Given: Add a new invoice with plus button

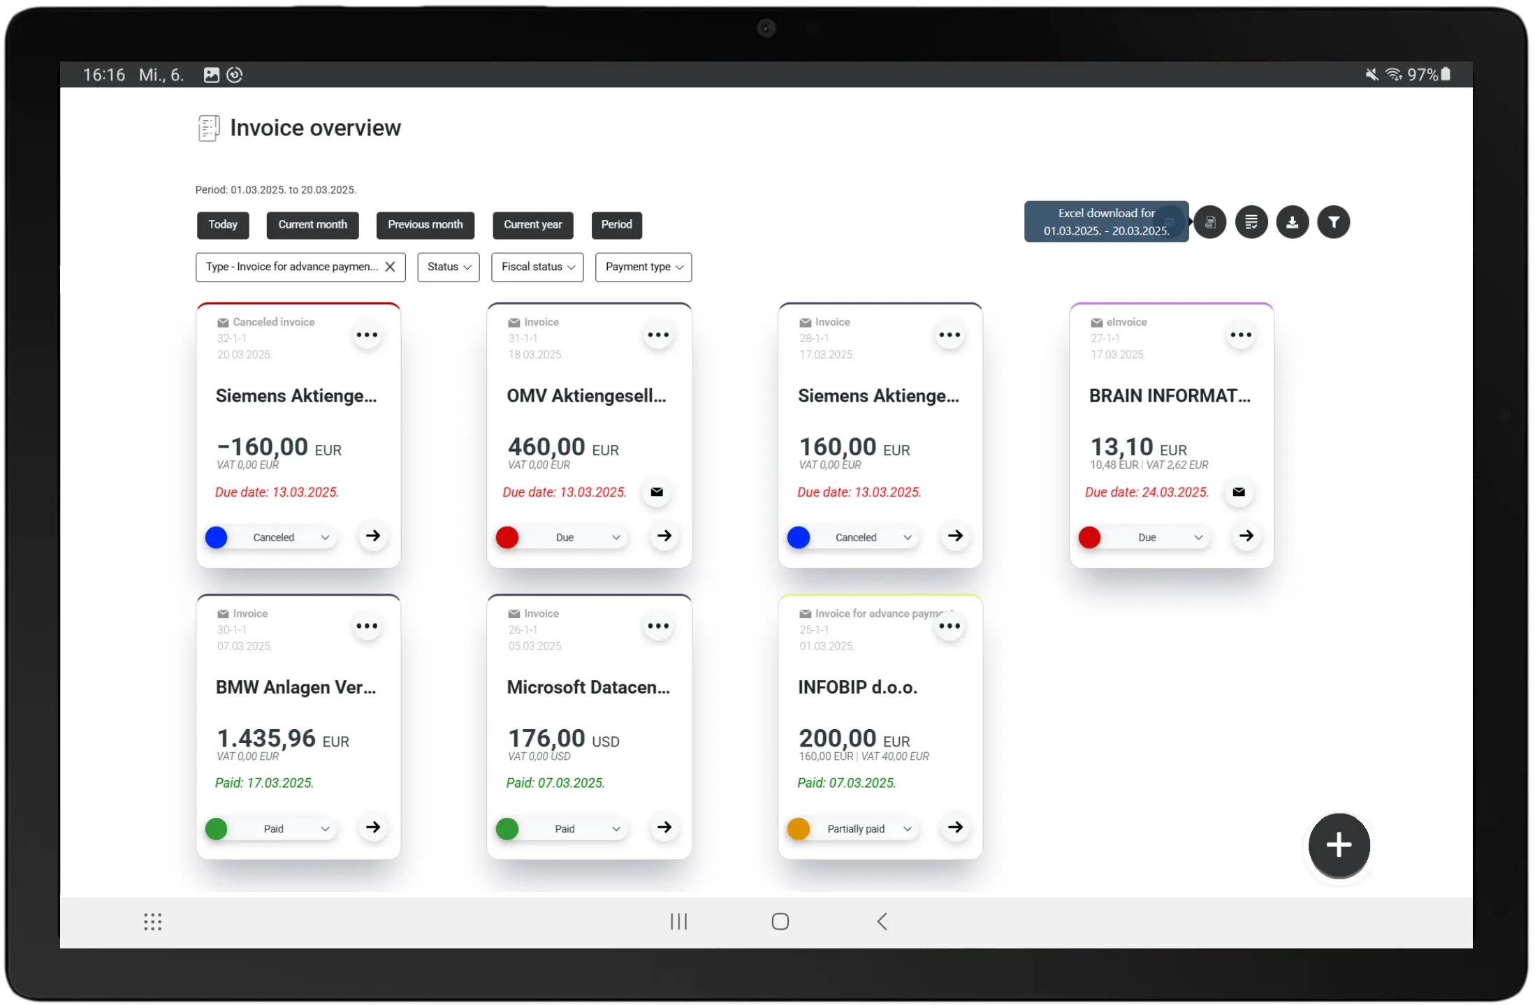Looking at the screenshot, I should coord(1339,845).
